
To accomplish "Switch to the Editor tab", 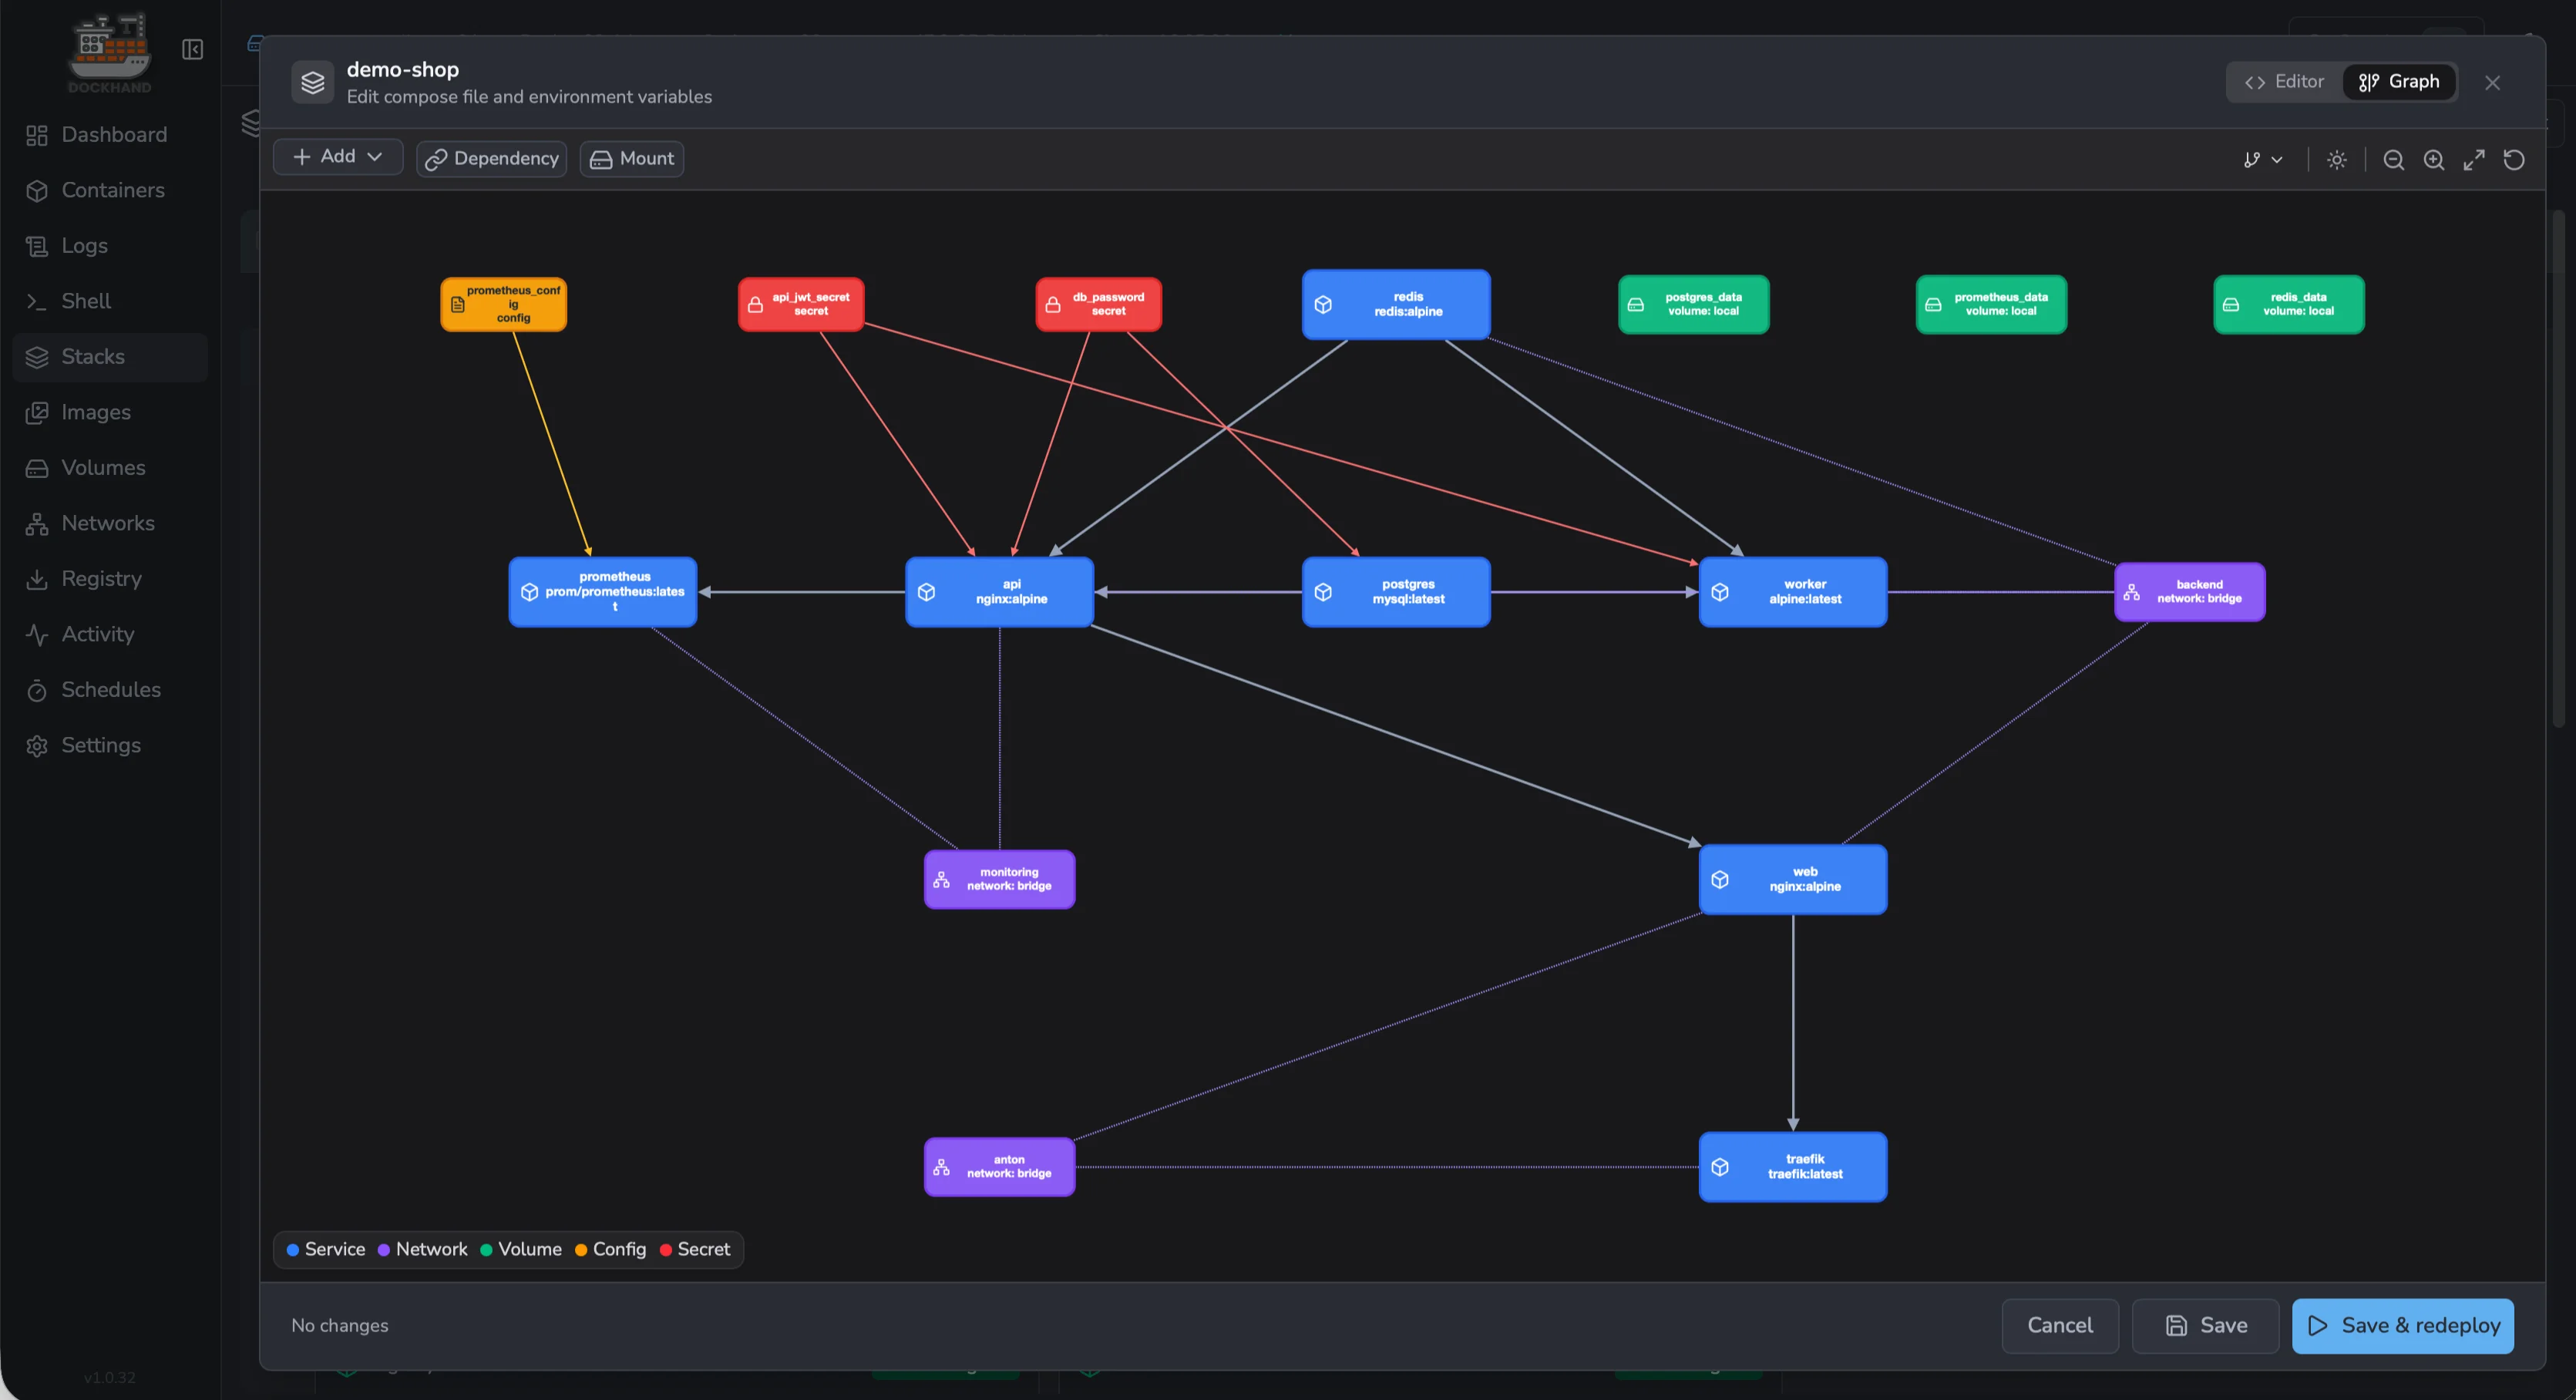I will tap(2284, 82).
